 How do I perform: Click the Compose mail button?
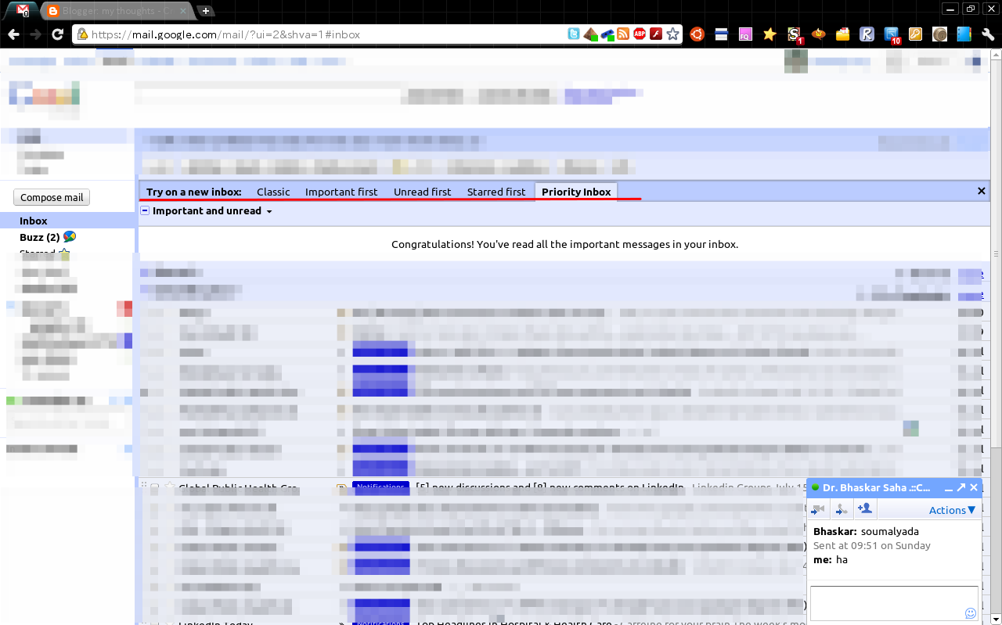point(51,197)
